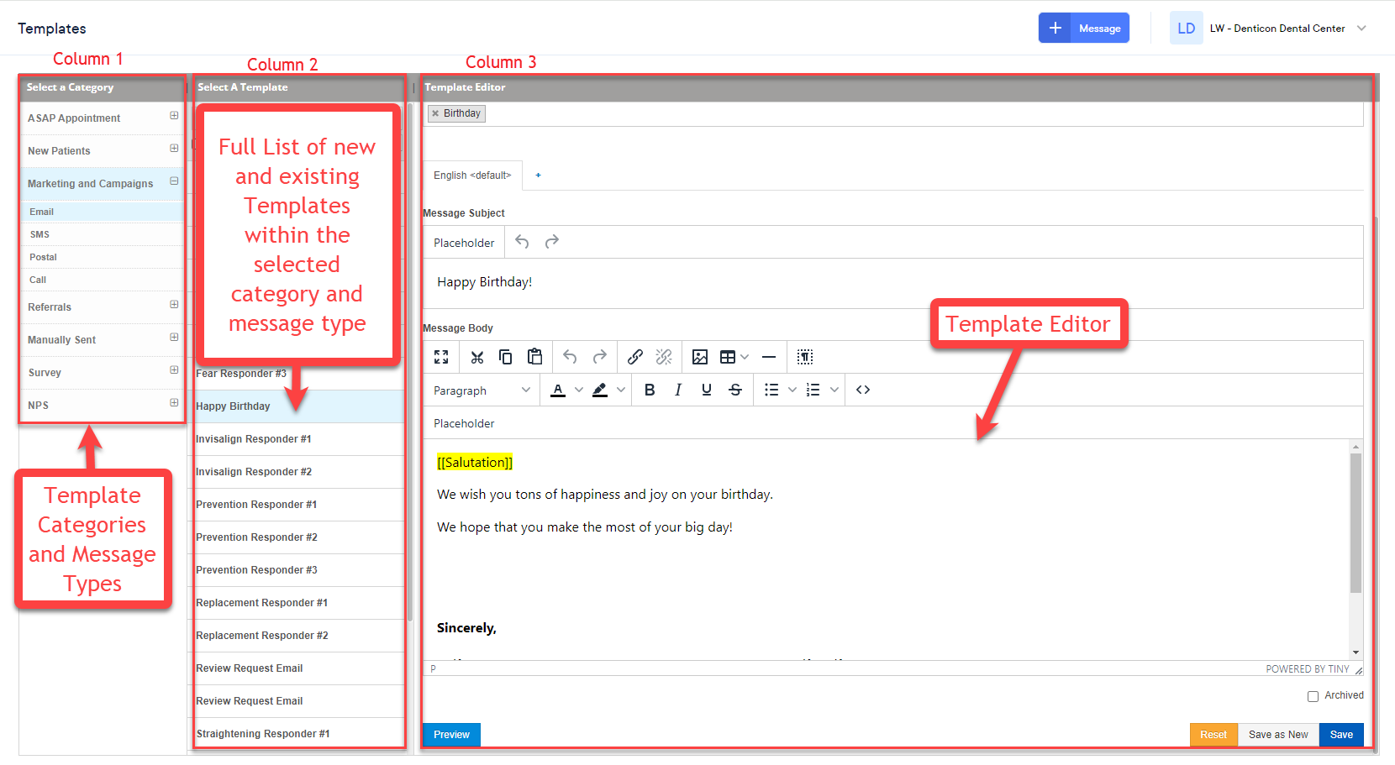Apply strikethrough formatting
1395x765 pixels.
[735, 390]
